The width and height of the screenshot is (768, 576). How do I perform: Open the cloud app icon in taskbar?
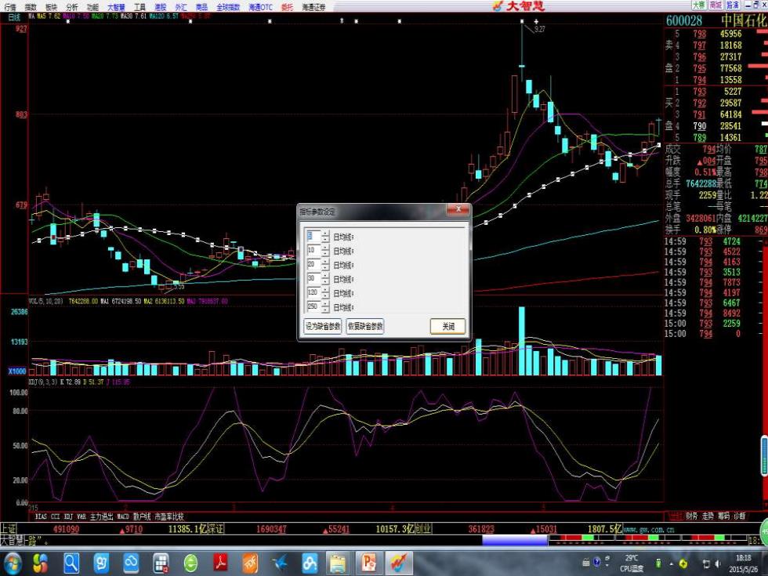point(131,563)
